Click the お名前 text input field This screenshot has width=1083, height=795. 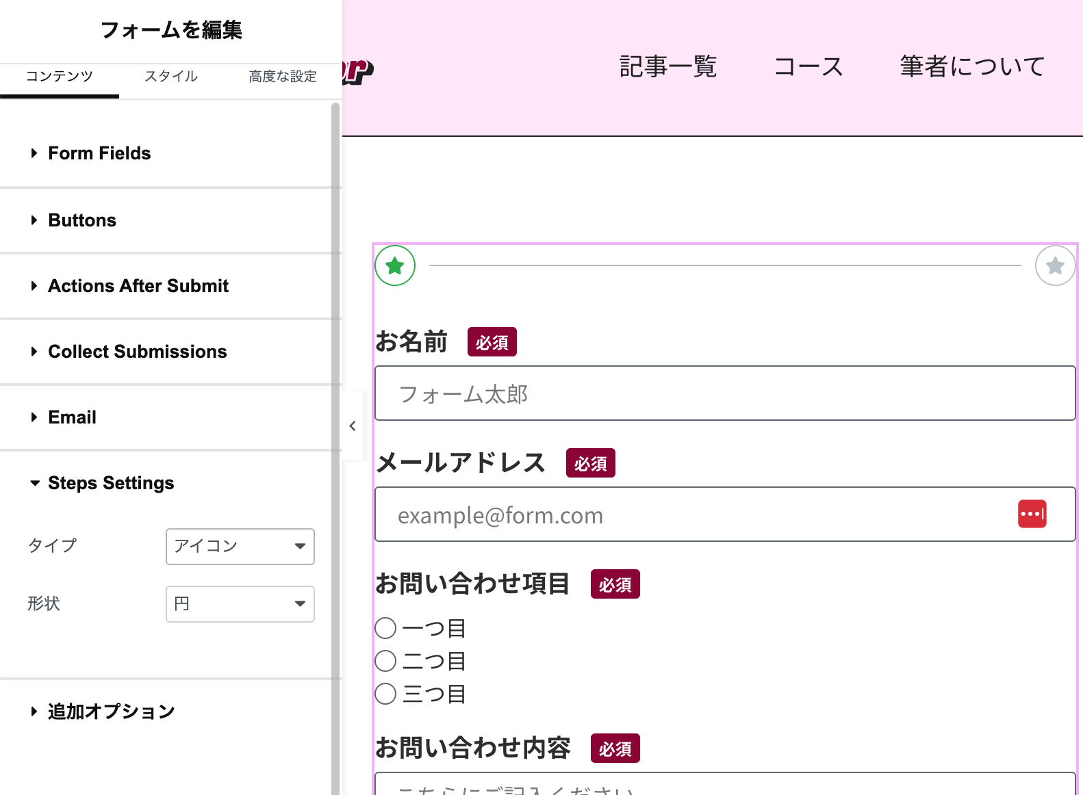pos(724,393)
